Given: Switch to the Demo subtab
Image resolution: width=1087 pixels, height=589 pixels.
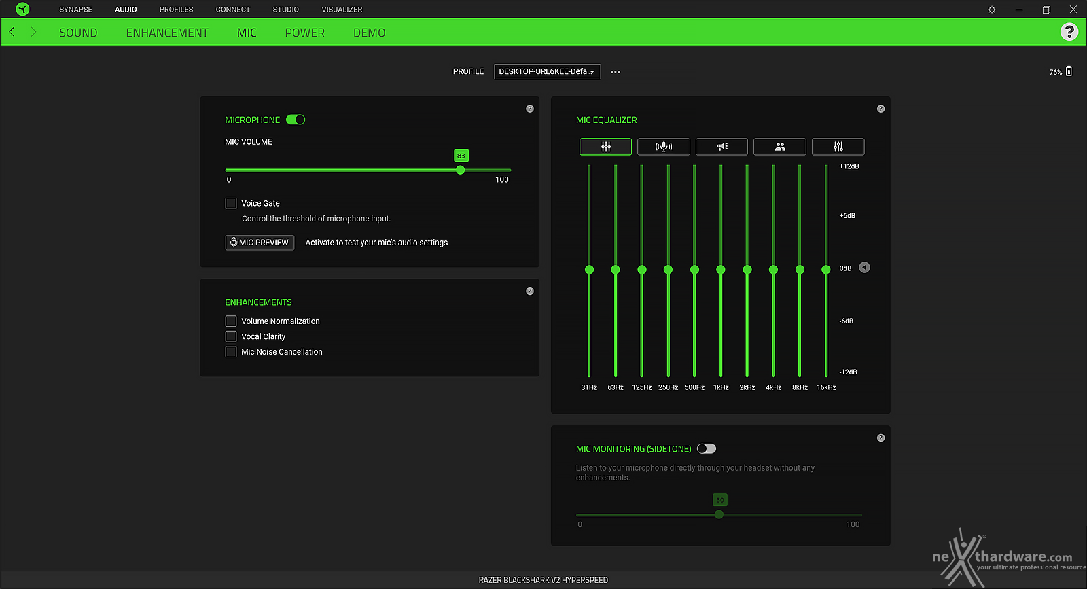Looking at the screenshot, I should [370, 33].
